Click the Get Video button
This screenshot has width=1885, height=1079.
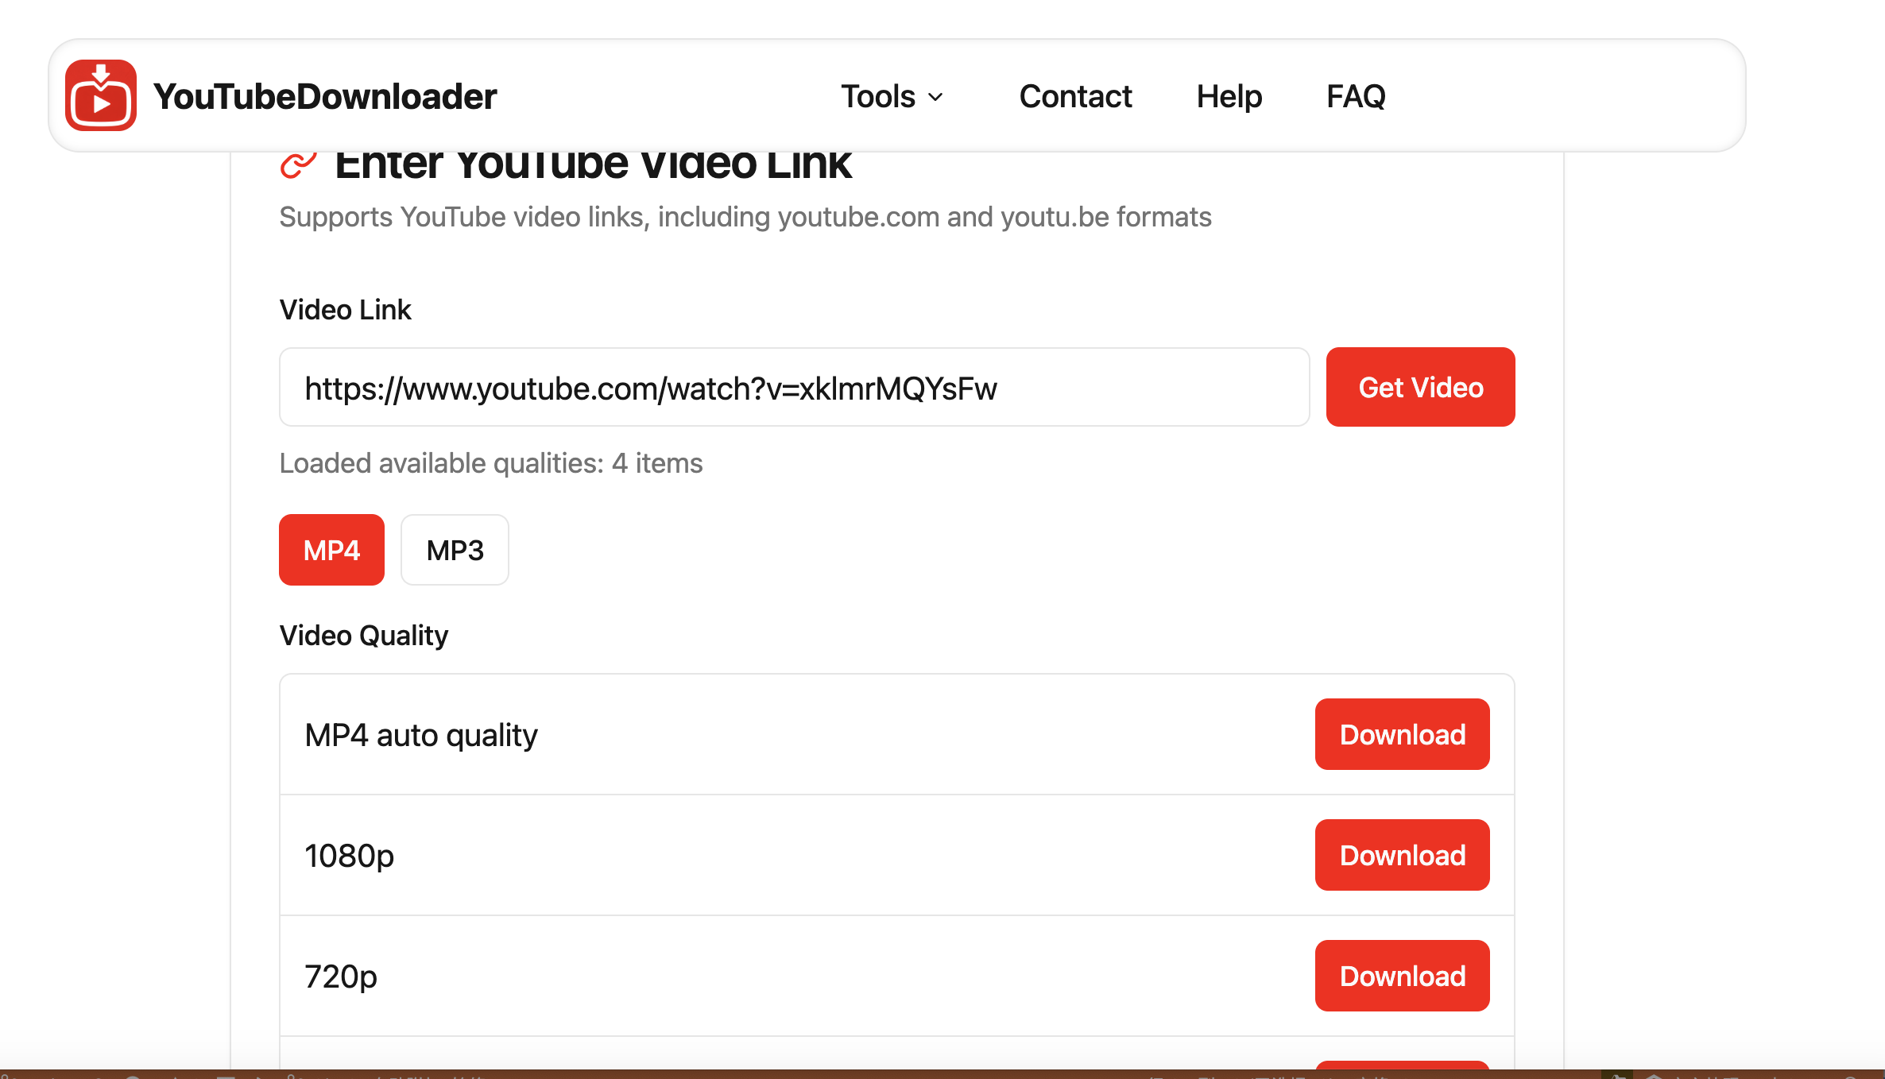point(1420,387)
